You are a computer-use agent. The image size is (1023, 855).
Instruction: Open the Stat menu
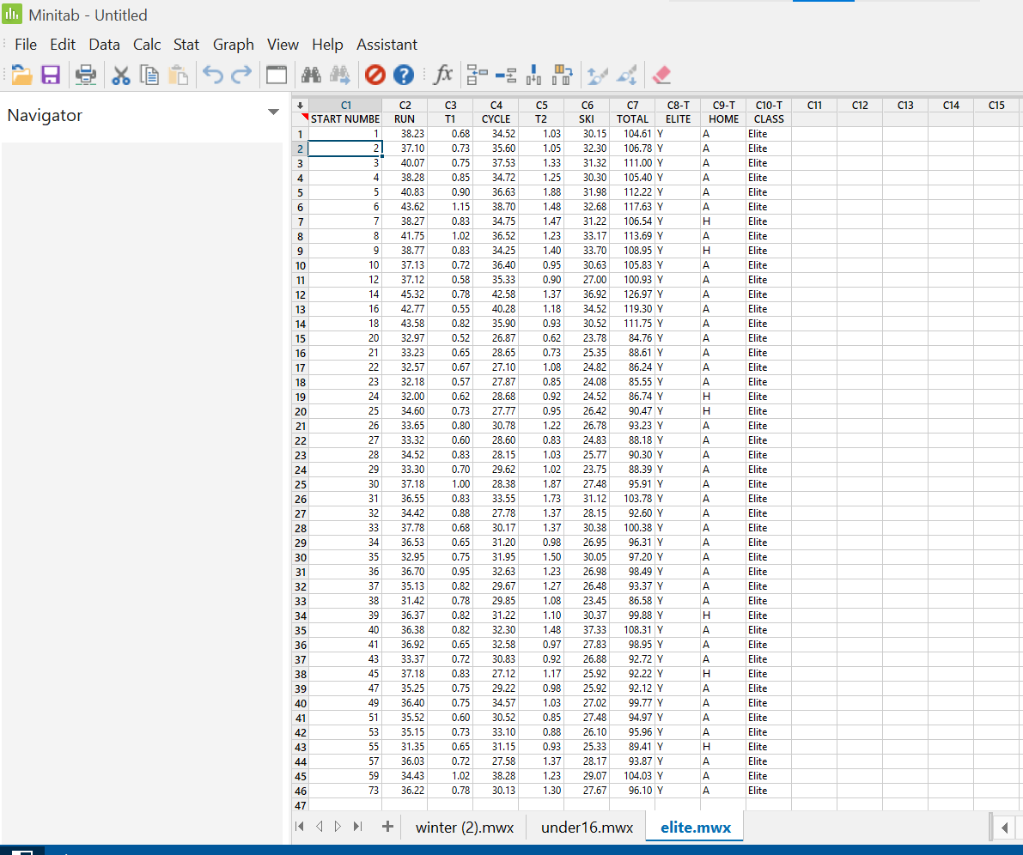186,44
